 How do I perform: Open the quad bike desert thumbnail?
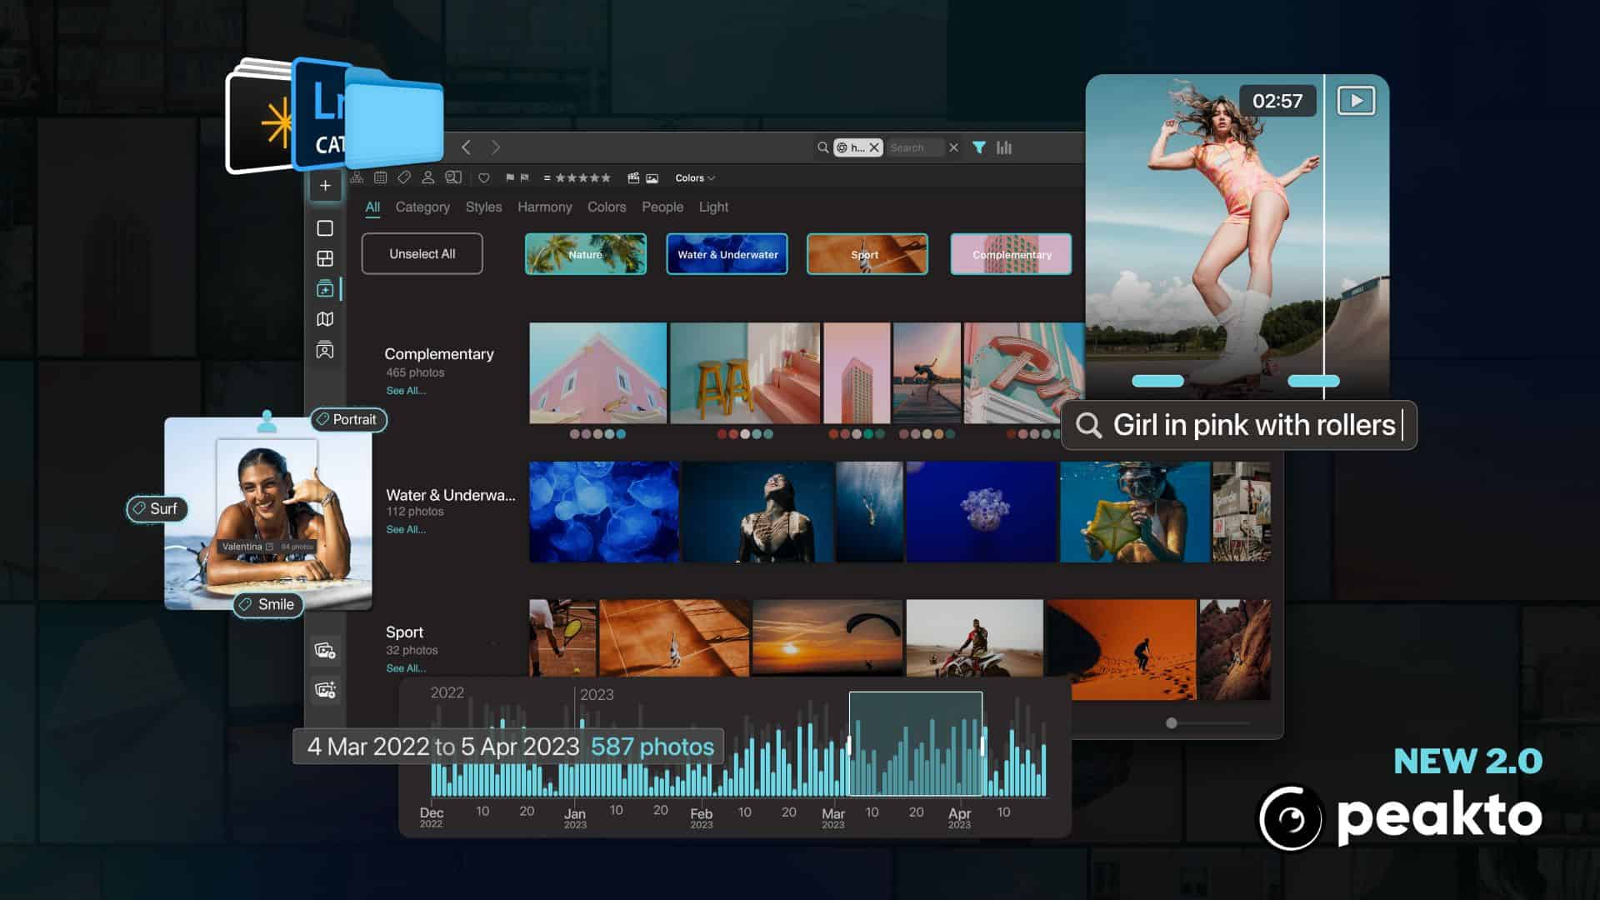pos(975,637)
